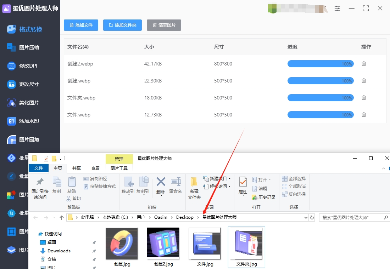This screenshot has width=390, height=269.
Task: Click the 添加文件 add file button
Action: [81, 25]
